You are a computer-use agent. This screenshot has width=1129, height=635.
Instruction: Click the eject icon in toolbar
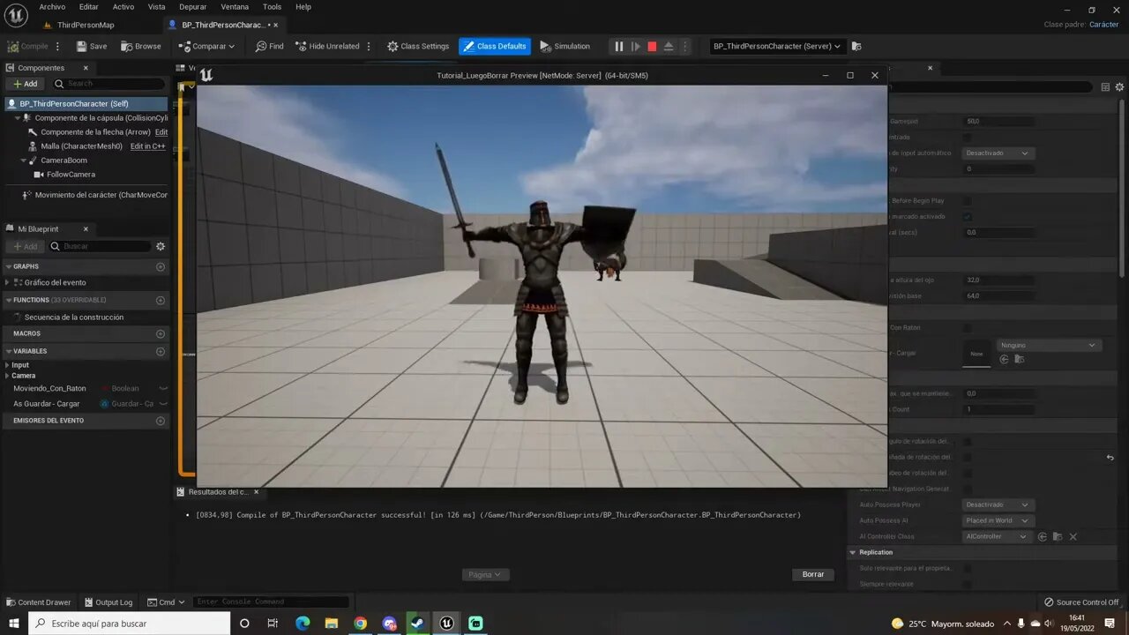[669, 46]
